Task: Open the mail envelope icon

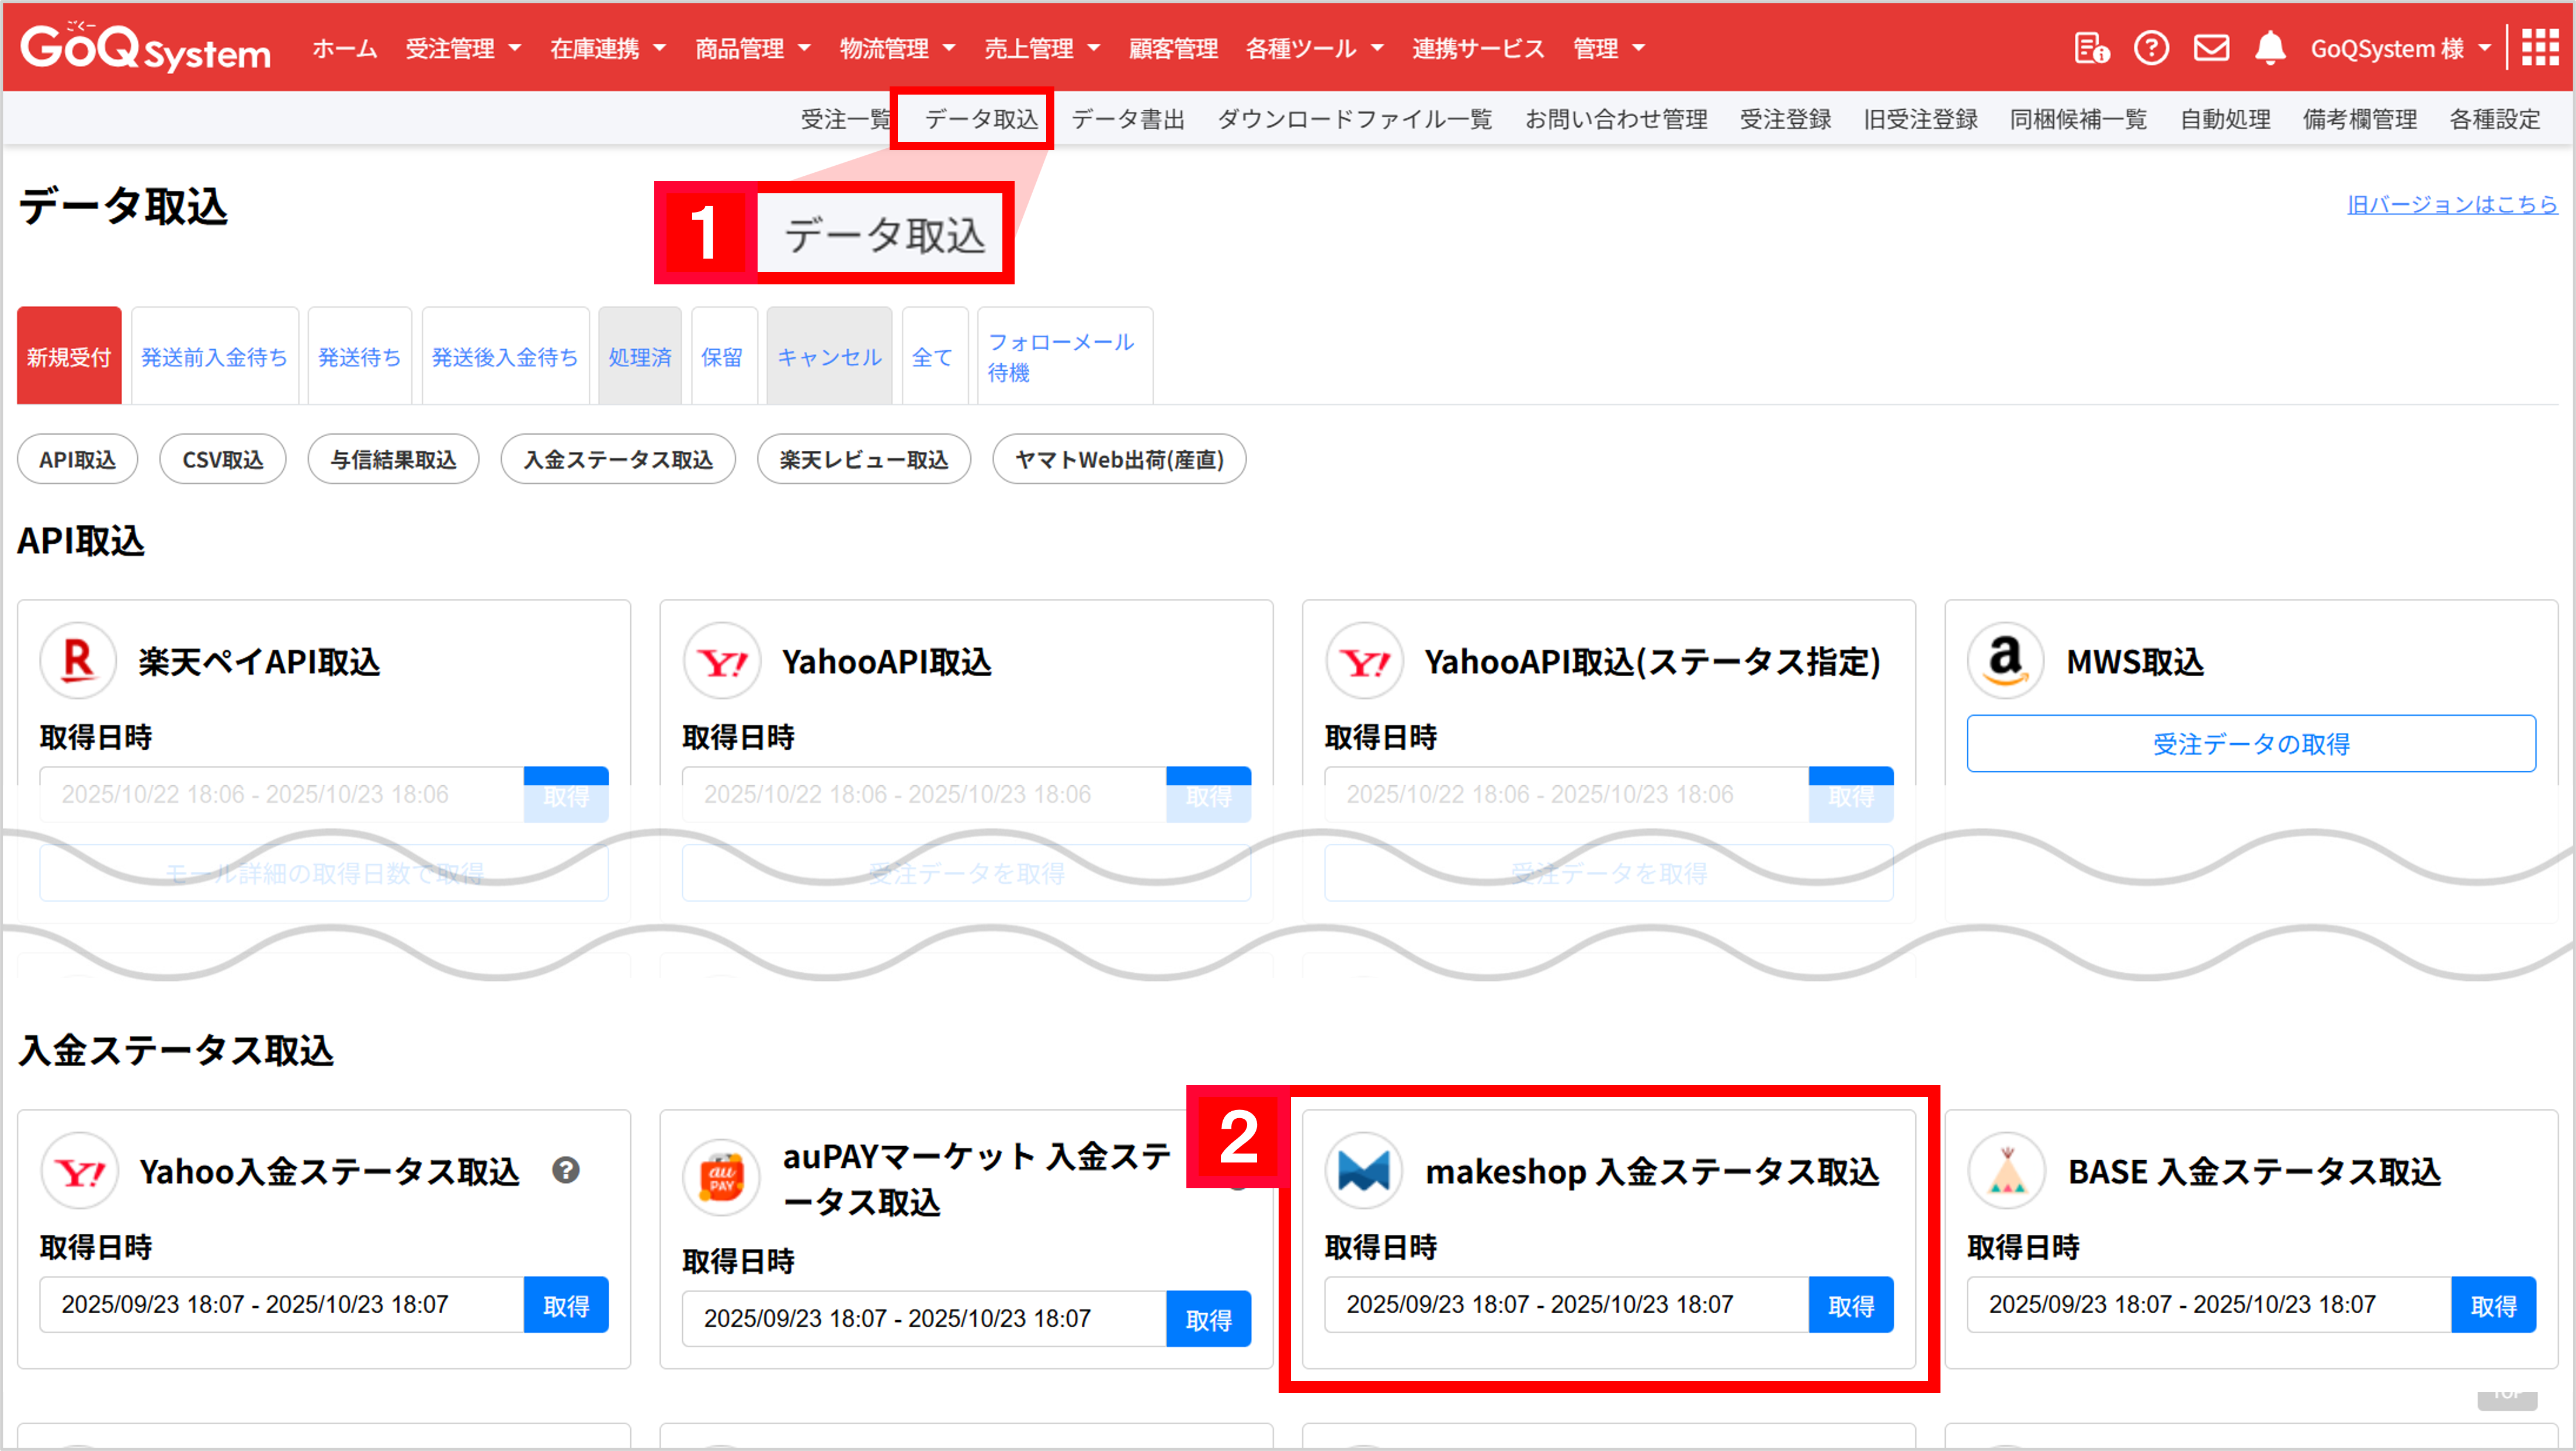Action: pyautogui.click(x=2211, y=48)
